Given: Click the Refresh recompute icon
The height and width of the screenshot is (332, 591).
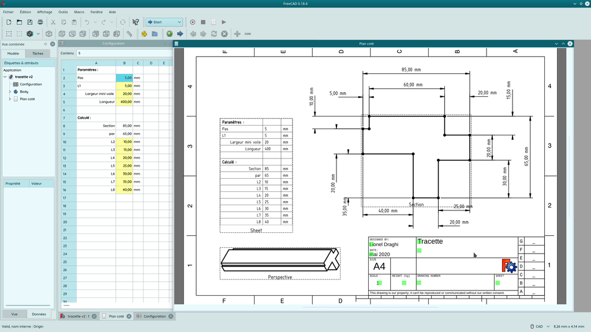Looking at the screenshot, I should click(122, 22).
